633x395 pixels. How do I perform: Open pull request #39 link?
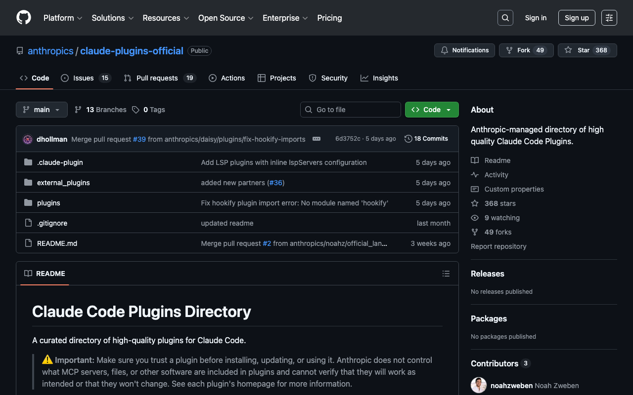tap(139, 139)
